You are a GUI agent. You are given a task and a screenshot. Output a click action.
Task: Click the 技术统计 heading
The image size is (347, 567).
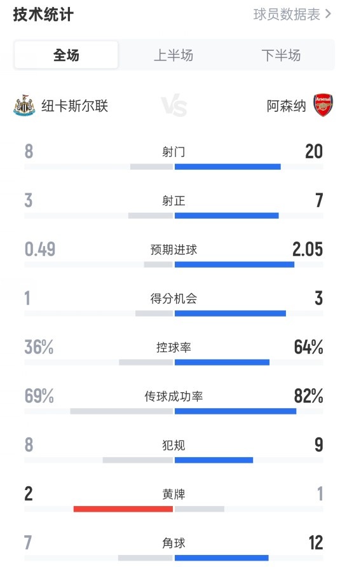pyautogui.click(x=43, y=15)
